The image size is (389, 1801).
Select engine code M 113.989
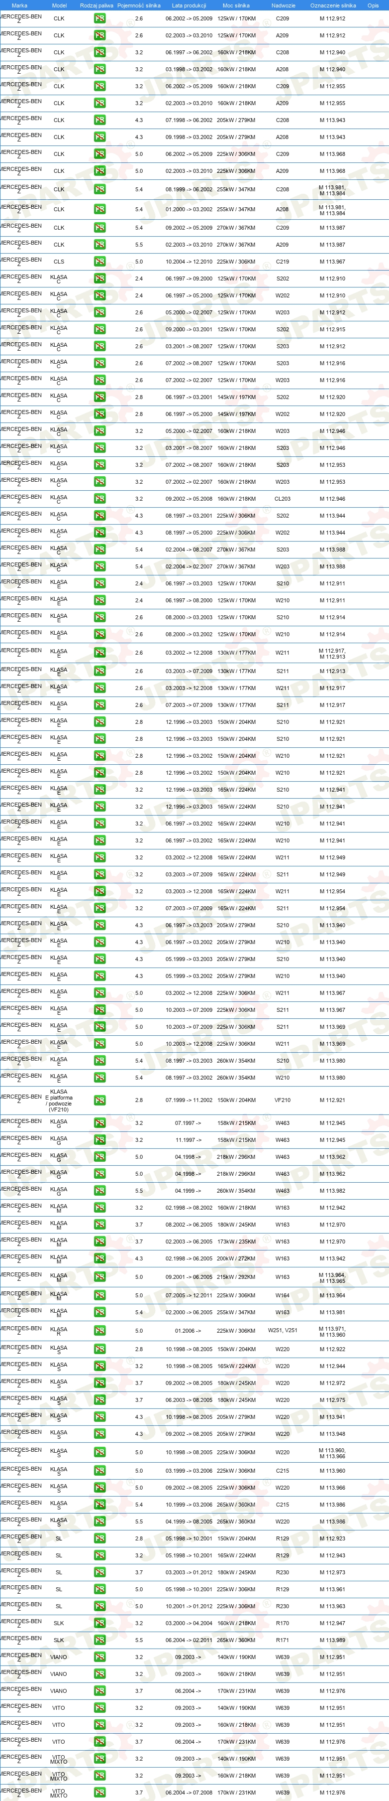(332, 1640)
